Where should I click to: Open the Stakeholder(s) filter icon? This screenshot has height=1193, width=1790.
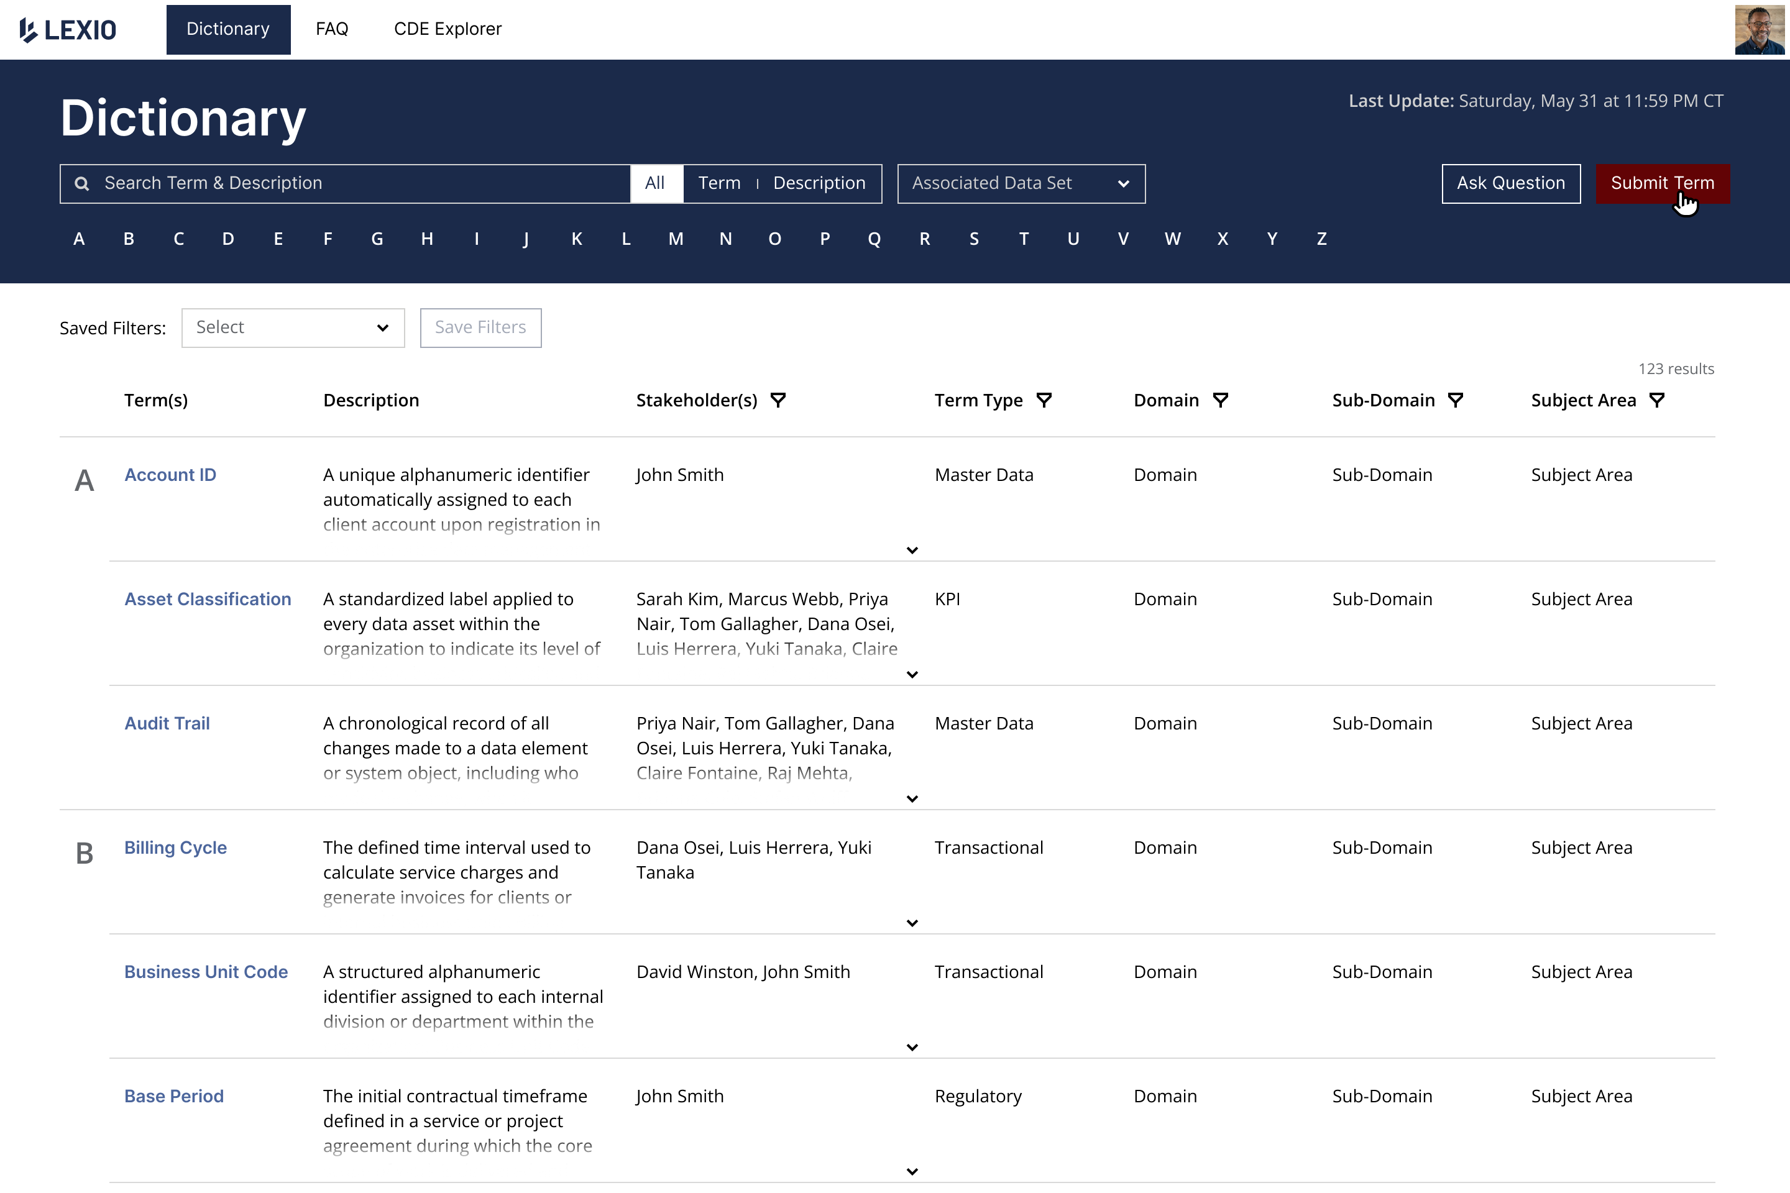pos(778,400)
